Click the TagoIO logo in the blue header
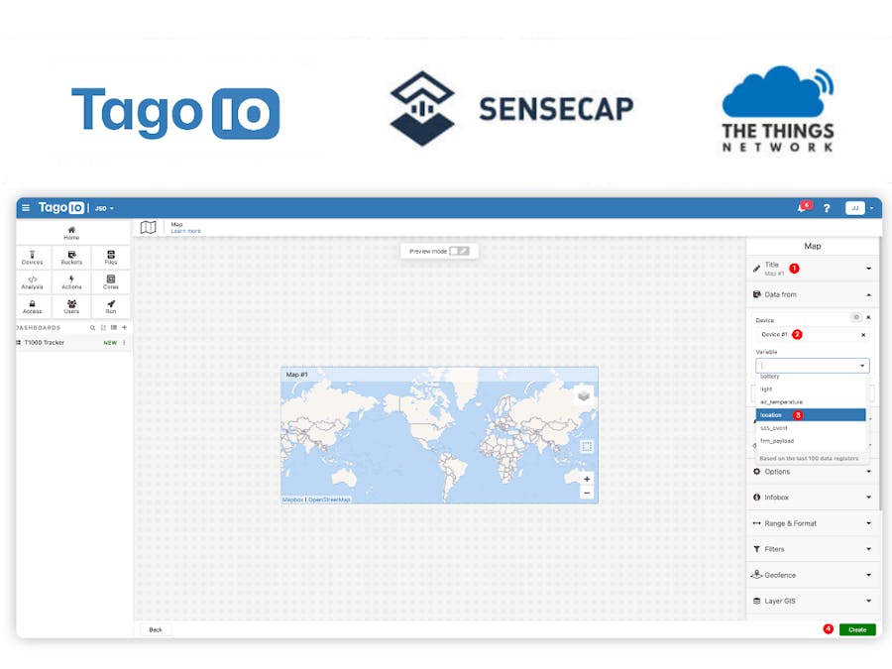The image size is (892, 669). (61, 208)
